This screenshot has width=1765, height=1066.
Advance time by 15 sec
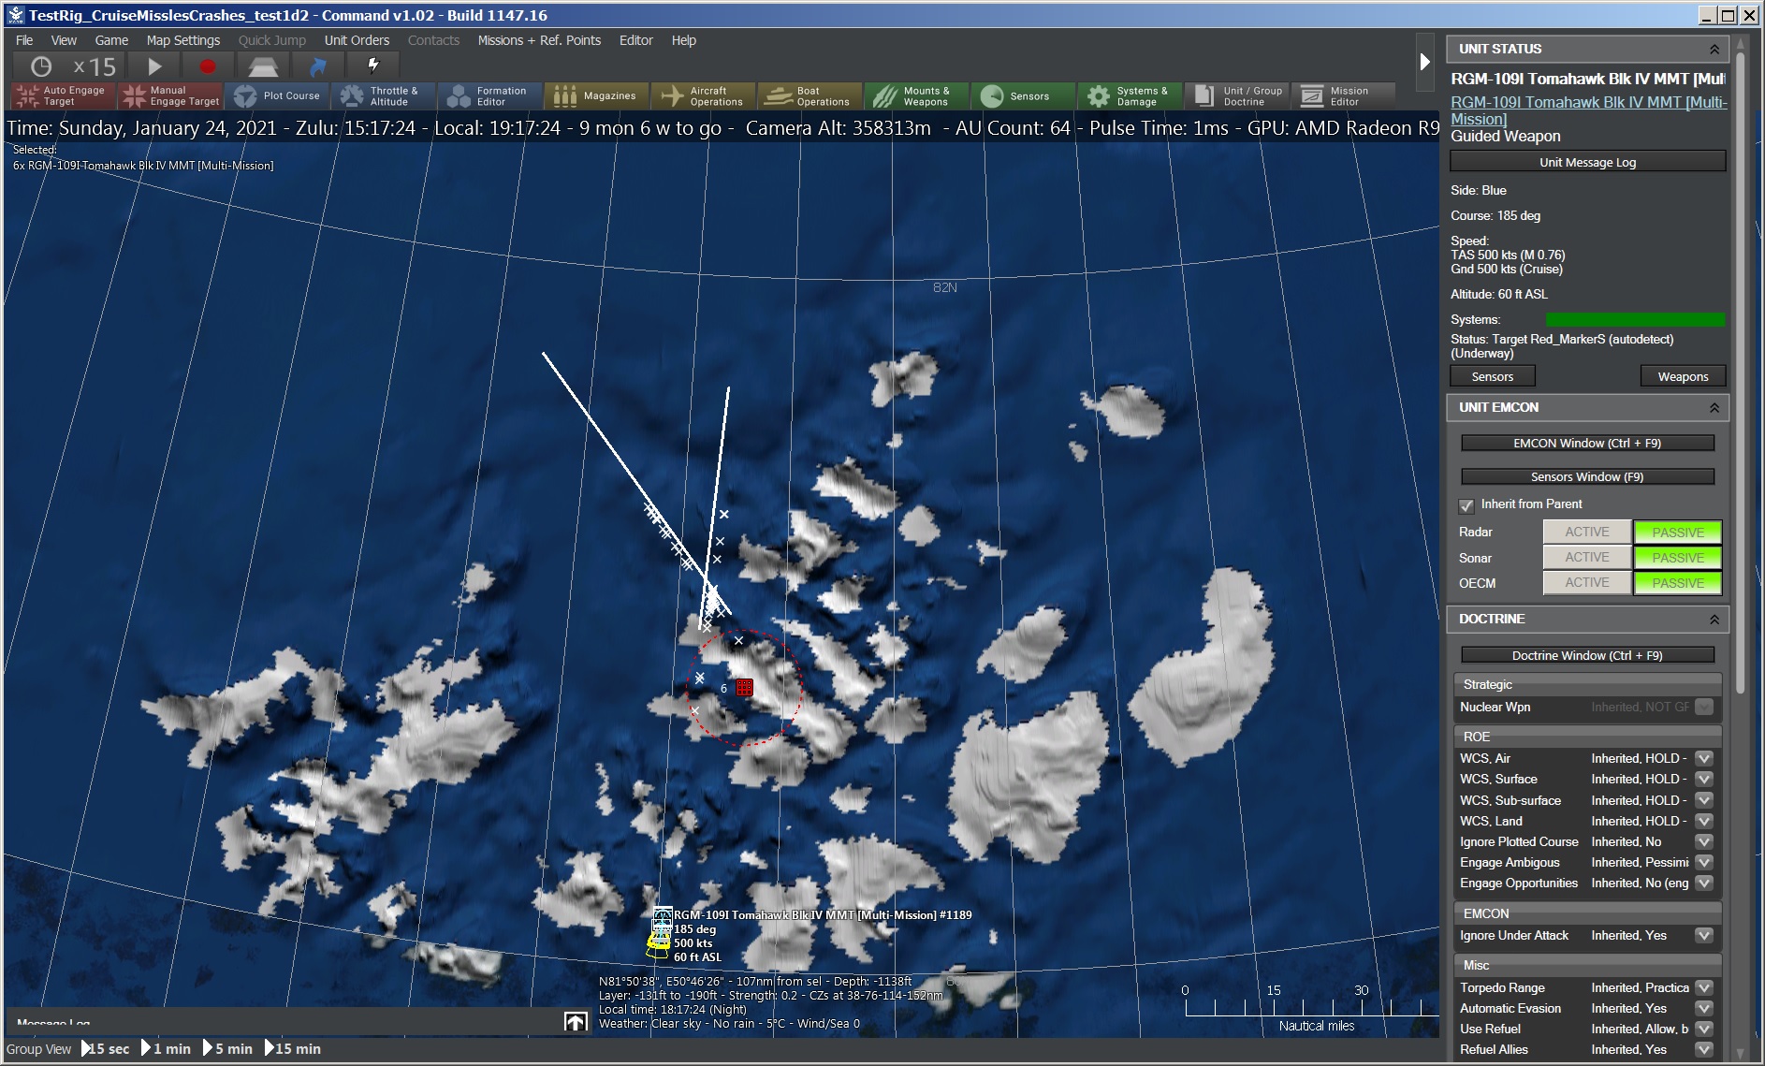click(107, 1048)
